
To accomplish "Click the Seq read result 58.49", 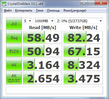I will coord(42,37).
